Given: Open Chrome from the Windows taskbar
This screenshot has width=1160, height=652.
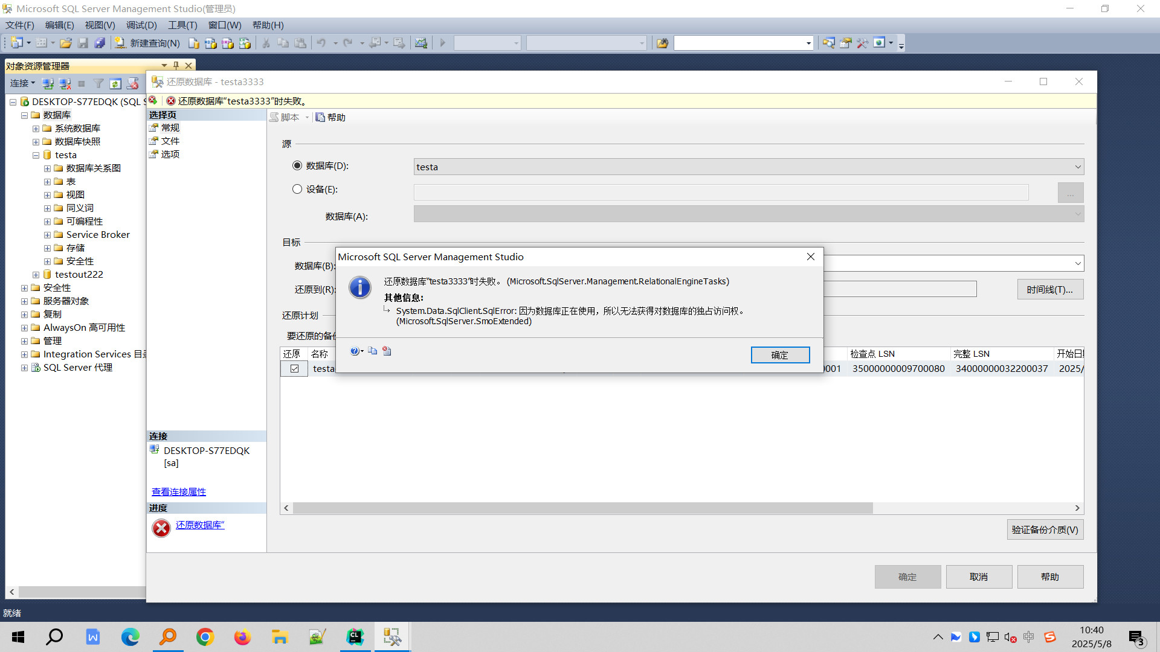Looking at the screenshot, I should click(205, 637).
